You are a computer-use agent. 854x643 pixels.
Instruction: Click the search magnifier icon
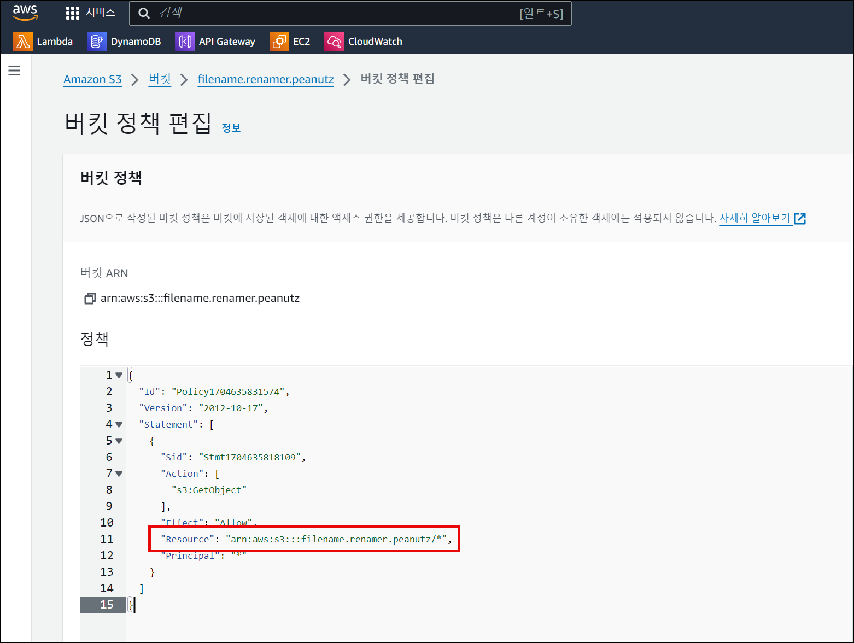(x=144, y=13)
